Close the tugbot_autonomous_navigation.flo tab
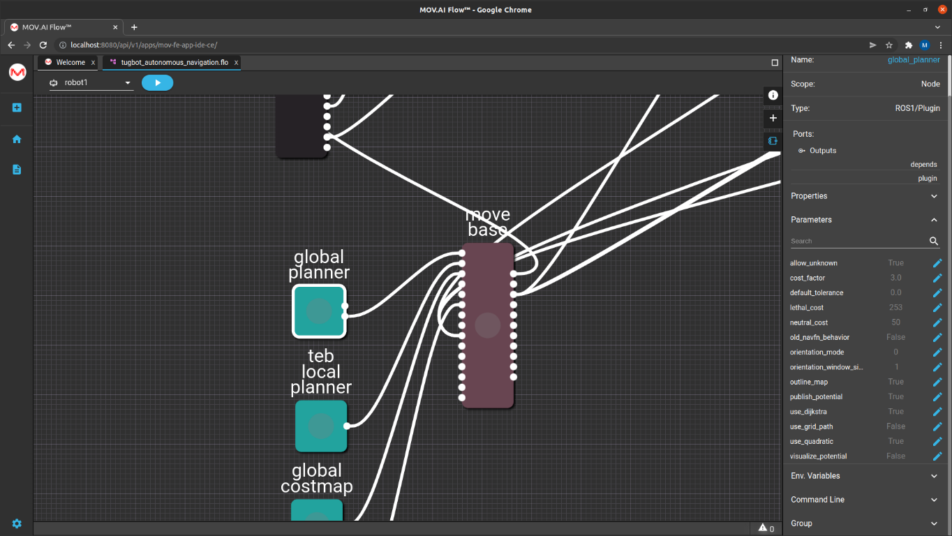 [x=236, y=63]
